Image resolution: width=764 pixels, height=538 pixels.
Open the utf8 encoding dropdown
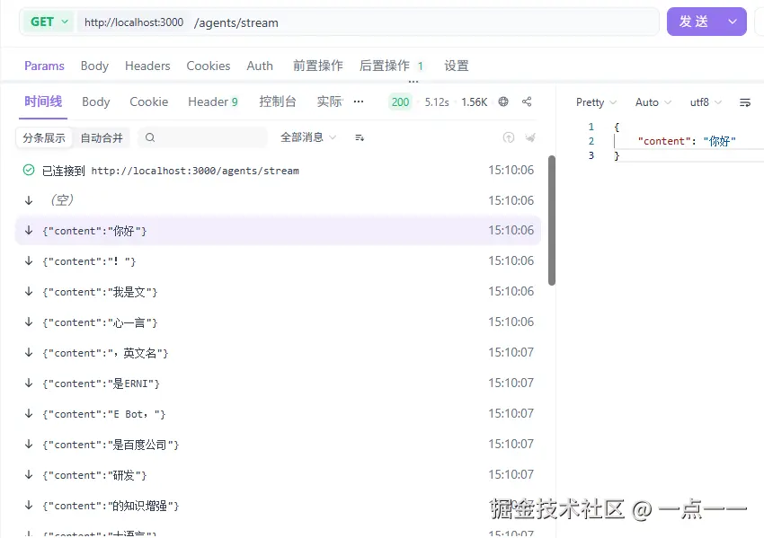click(x=706, y=102)
